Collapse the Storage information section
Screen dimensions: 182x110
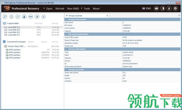tap(66, 49)
